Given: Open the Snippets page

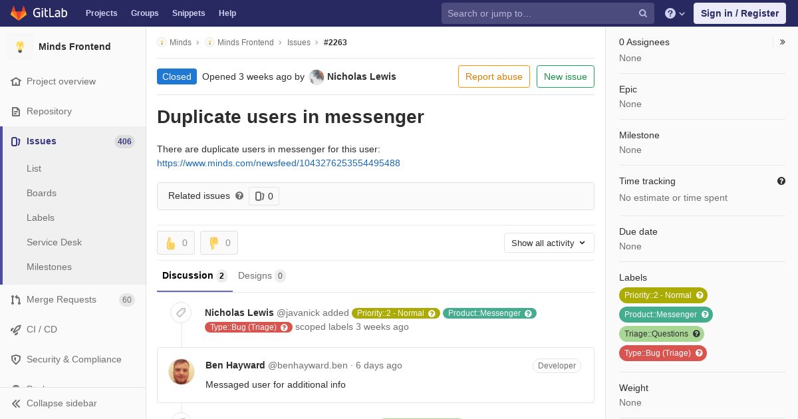Looking at the screenshot, I should pos(188,13).
